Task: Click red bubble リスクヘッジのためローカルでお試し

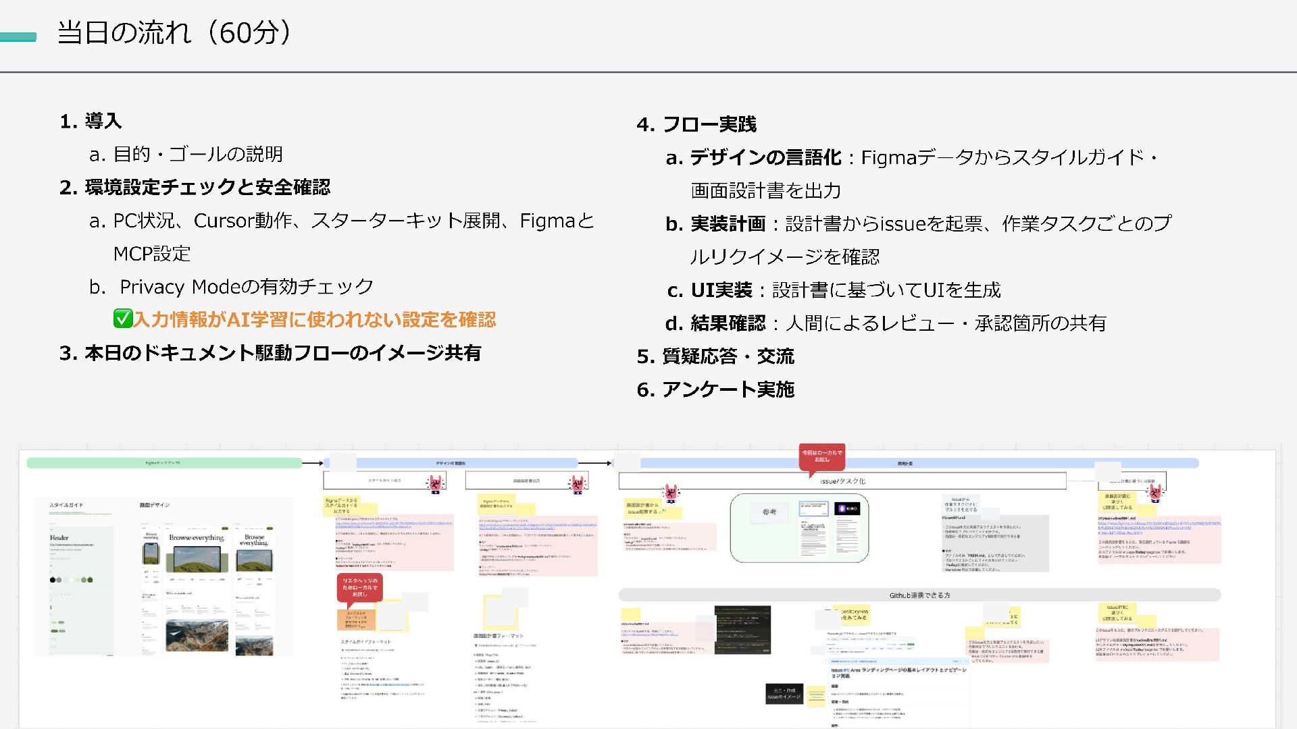Action: [x=359, y=587]
